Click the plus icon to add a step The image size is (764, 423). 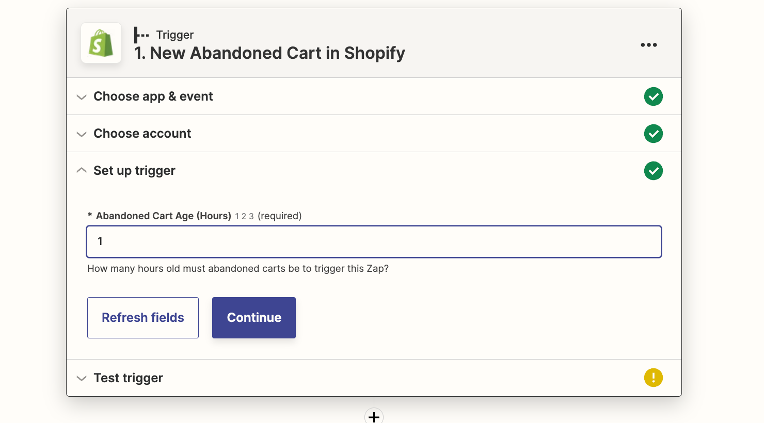coord(374,416)
